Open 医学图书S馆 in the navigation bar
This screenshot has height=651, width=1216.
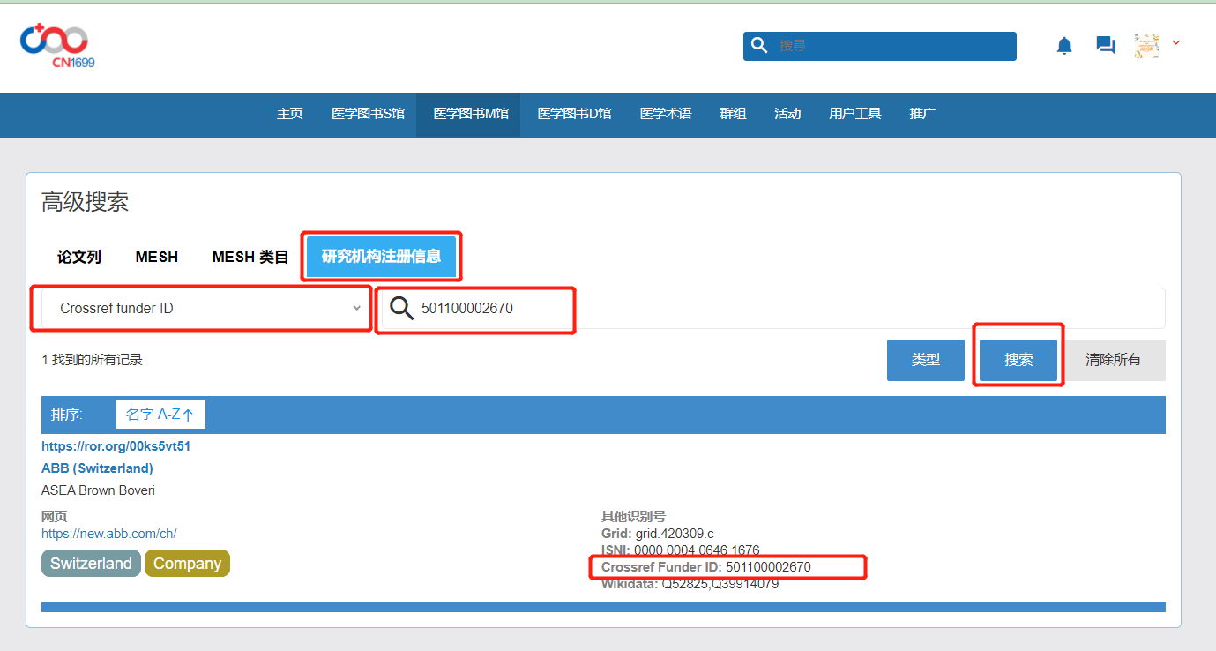368,114
